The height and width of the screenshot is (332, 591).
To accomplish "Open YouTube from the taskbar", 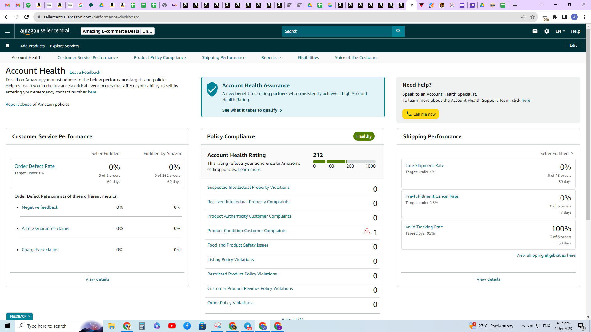I will coord(172,326).
